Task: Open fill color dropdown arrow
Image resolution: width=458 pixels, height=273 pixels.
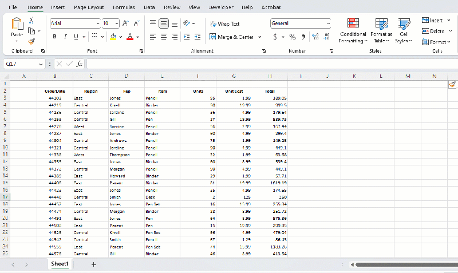Action: [120, 37]
